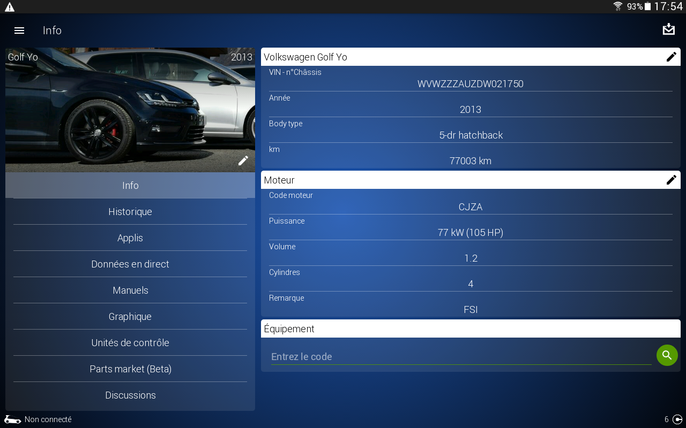Tap Remarque value FSI
The width and height of the screenshot is (686, 428).
tap(471, 310)
